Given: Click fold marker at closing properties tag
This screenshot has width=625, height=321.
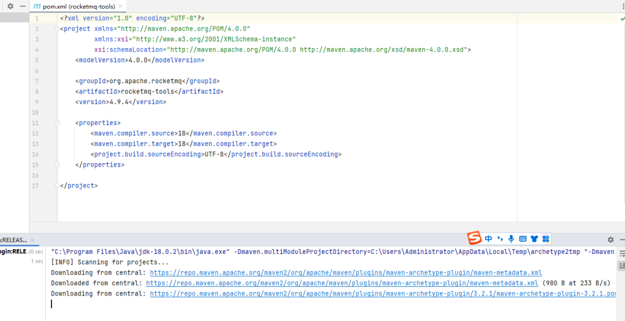Looking at the screenshot, I should coord(57,164).
